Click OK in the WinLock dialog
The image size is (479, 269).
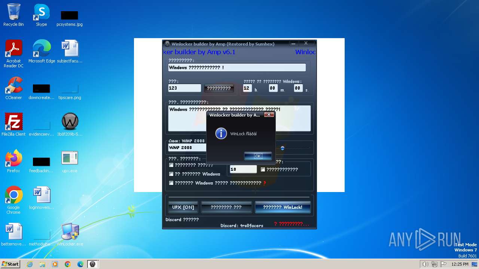[x=258, y=156]
